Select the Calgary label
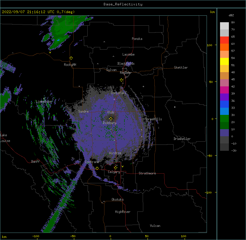The width and height of the screenshot is (246, 240). 114,172
